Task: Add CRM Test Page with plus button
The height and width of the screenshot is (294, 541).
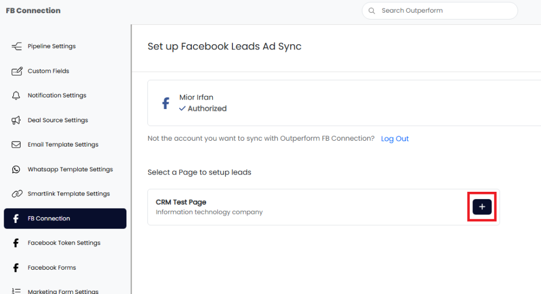Action: (482, 207)
